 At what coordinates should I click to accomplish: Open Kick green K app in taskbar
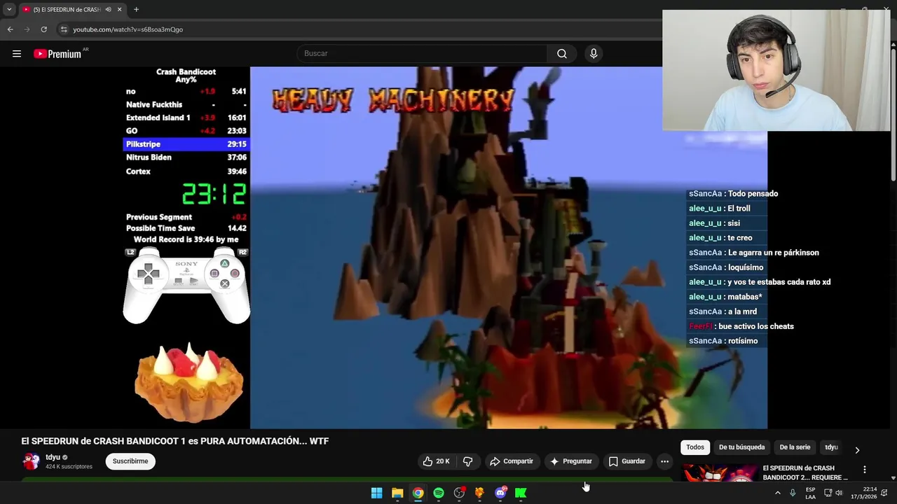pyautogui.click(x=521, y=493)
